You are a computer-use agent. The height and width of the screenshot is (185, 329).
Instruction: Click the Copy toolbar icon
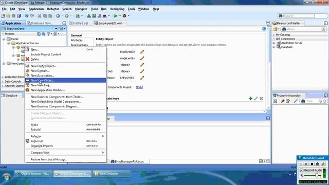[45, 16]
